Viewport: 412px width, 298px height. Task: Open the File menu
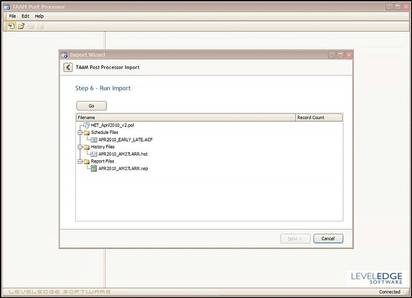(x=12, y=16)
